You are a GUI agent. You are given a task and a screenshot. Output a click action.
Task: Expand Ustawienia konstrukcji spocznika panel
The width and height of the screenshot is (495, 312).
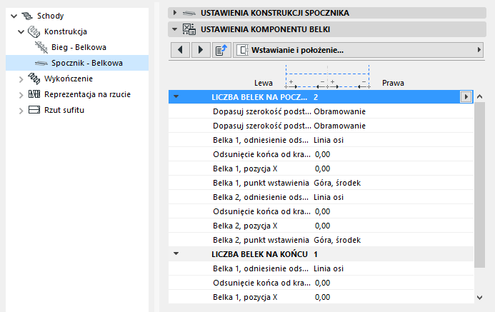pyautogui.click(x=174, y=13)
